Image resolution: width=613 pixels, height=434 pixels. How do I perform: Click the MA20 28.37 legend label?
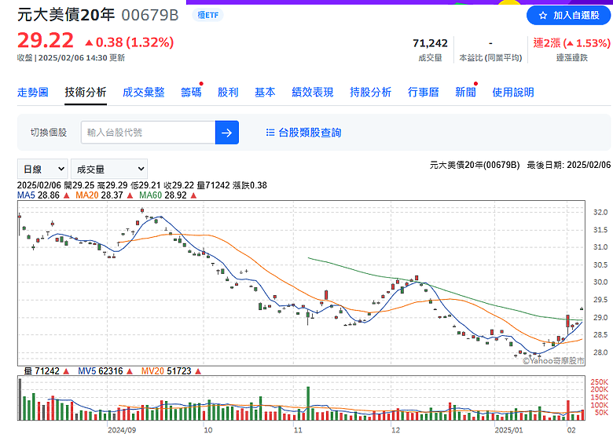click(x=99, y=195)
